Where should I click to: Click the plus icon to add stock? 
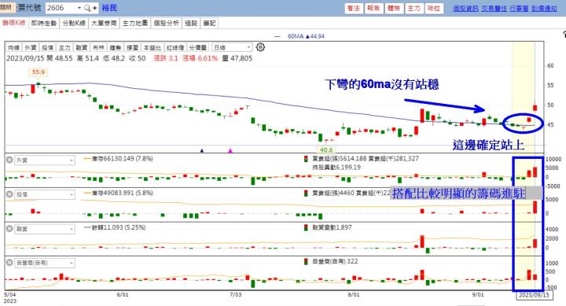coord(94,8)
